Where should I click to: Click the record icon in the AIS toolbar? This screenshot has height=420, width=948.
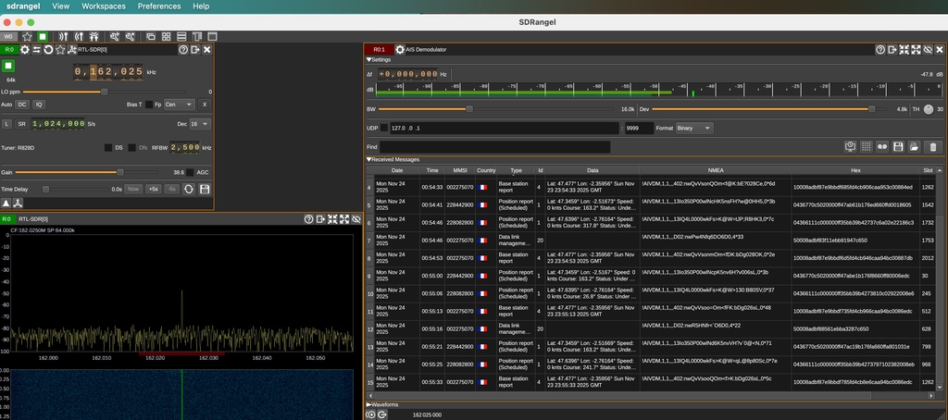(882, 146)
